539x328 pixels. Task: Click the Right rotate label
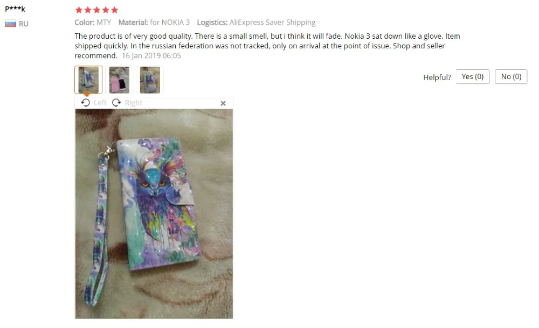point(133,103)
